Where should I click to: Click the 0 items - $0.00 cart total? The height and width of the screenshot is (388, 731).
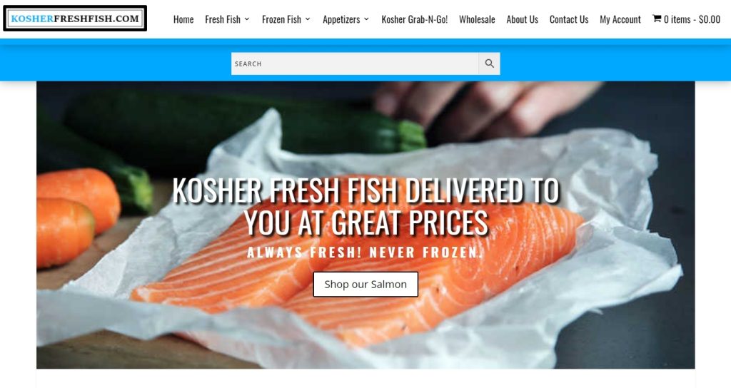coord(692,19)
